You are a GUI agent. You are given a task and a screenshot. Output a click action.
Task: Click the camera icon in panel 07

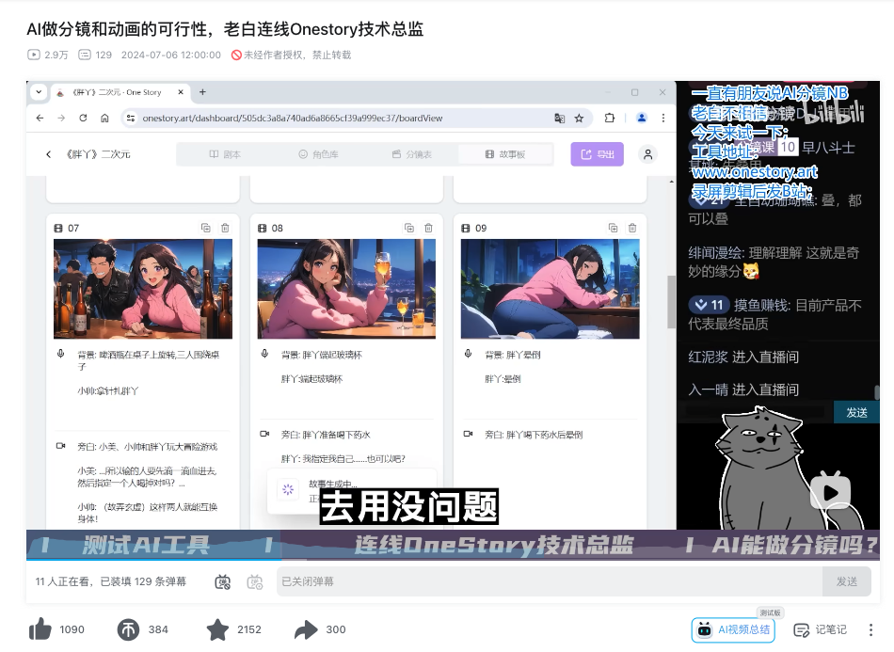click(60, 446)
